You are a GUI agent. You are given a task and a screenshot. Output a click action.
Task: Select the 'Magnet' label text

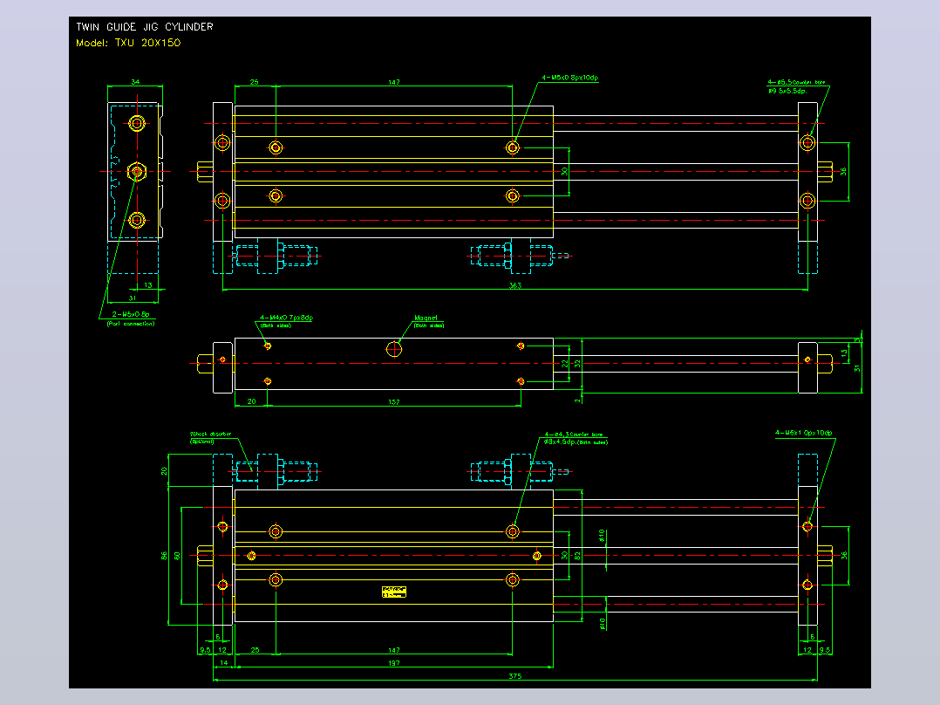[x=426, y=318]
